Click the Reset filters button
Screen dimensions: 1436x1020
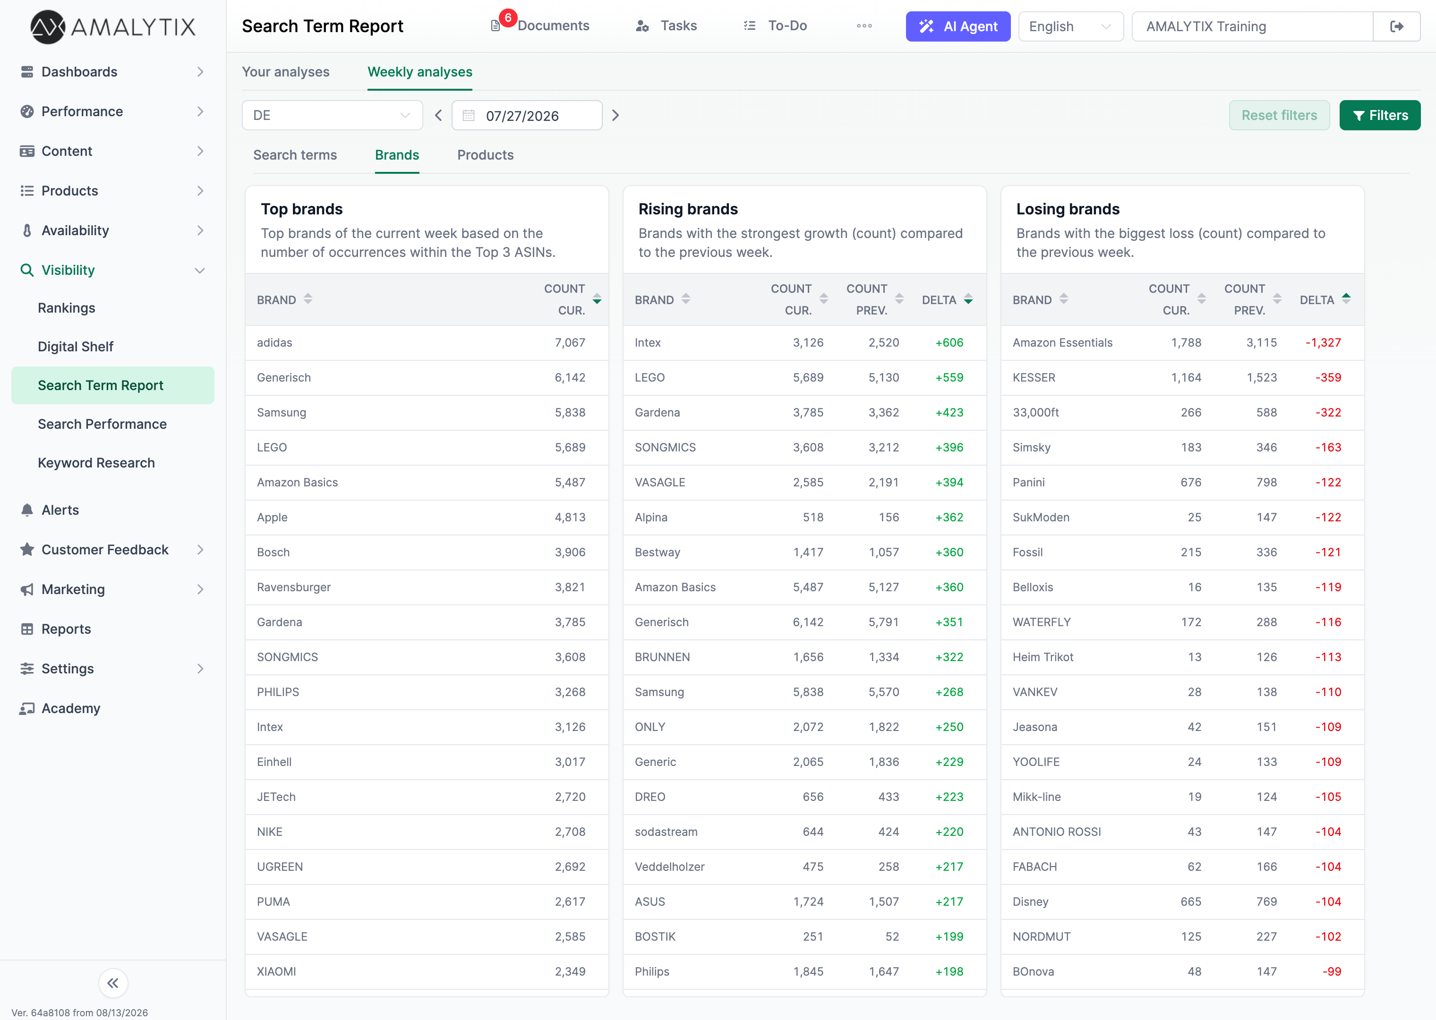1279,115
